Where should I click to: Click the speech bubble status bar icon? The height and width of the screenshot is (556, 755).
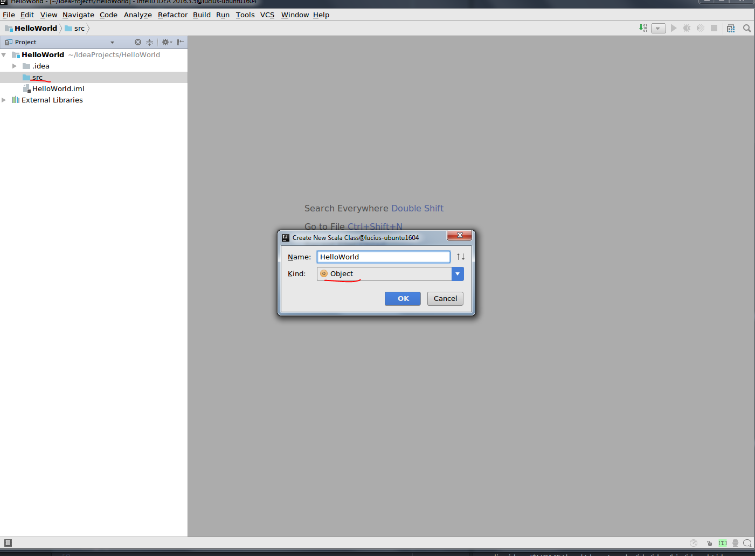pyautogui.click(x=747, y=543)
